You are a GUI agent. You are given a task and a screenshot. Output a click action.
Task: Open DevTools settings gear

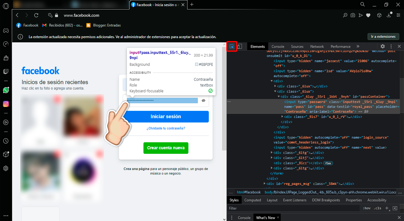(383, 46)
